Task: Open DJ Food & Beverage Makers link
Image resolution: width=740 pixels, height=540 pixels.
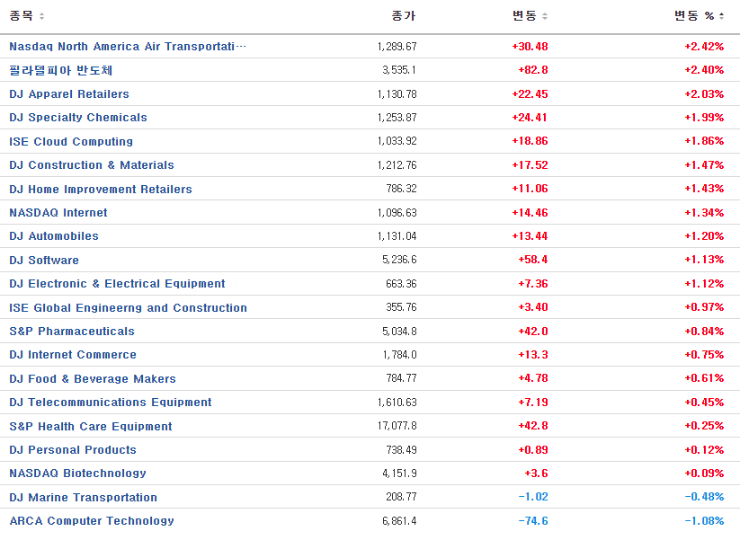Action: 93,378
